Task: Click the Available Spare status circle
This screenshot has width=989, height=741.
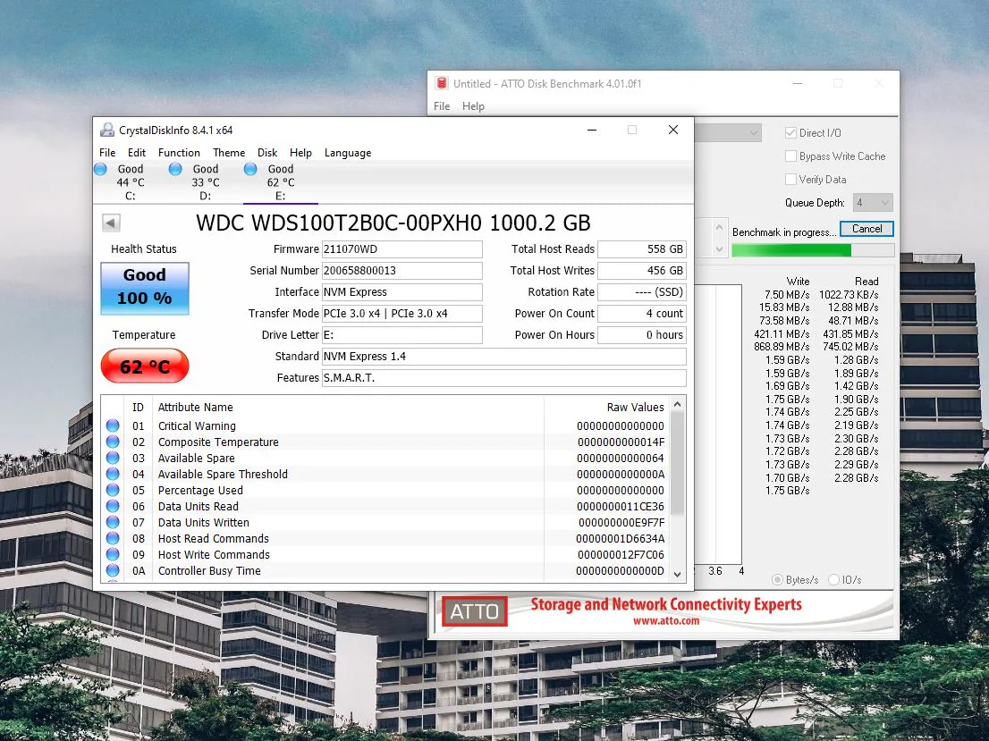Action: pyautogui.click(x=113, y=458)
